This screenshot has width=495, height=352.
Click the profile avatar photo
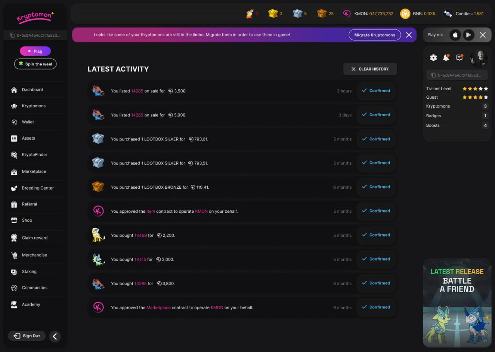click(479, 58)
